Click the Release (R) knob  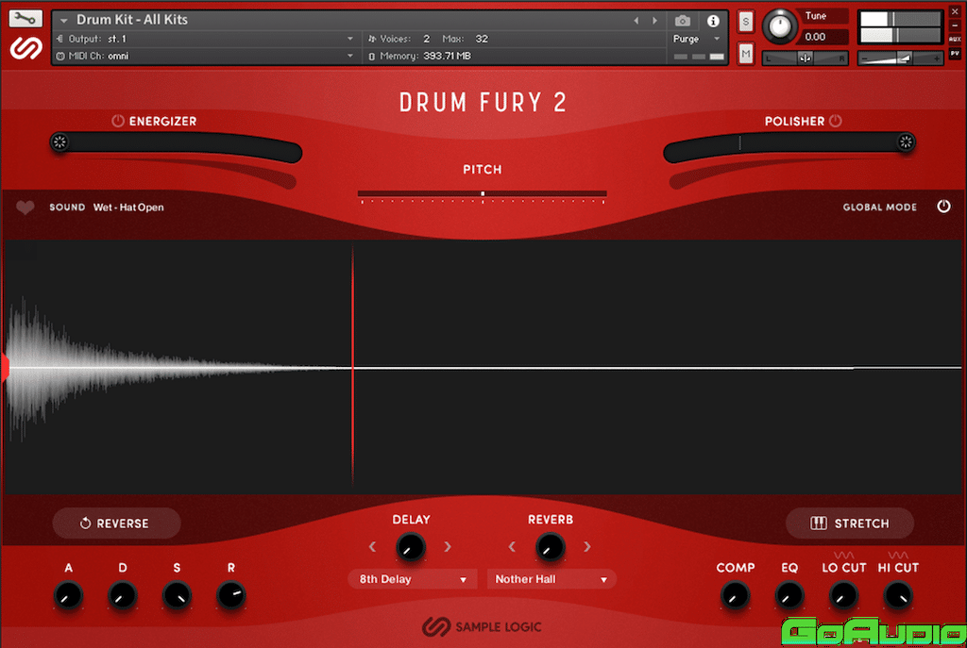pyautogui.click(x=230, y=595)
